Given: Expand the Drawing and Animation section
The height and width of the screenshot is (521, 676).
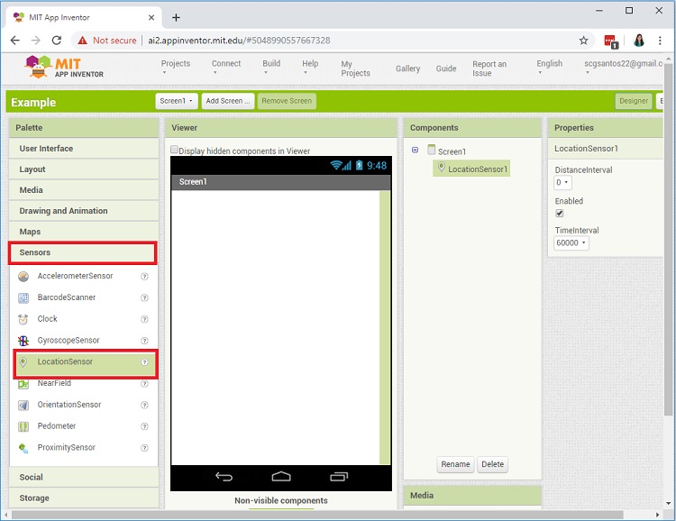Looking at the screenshot, I should pos(84,211).
